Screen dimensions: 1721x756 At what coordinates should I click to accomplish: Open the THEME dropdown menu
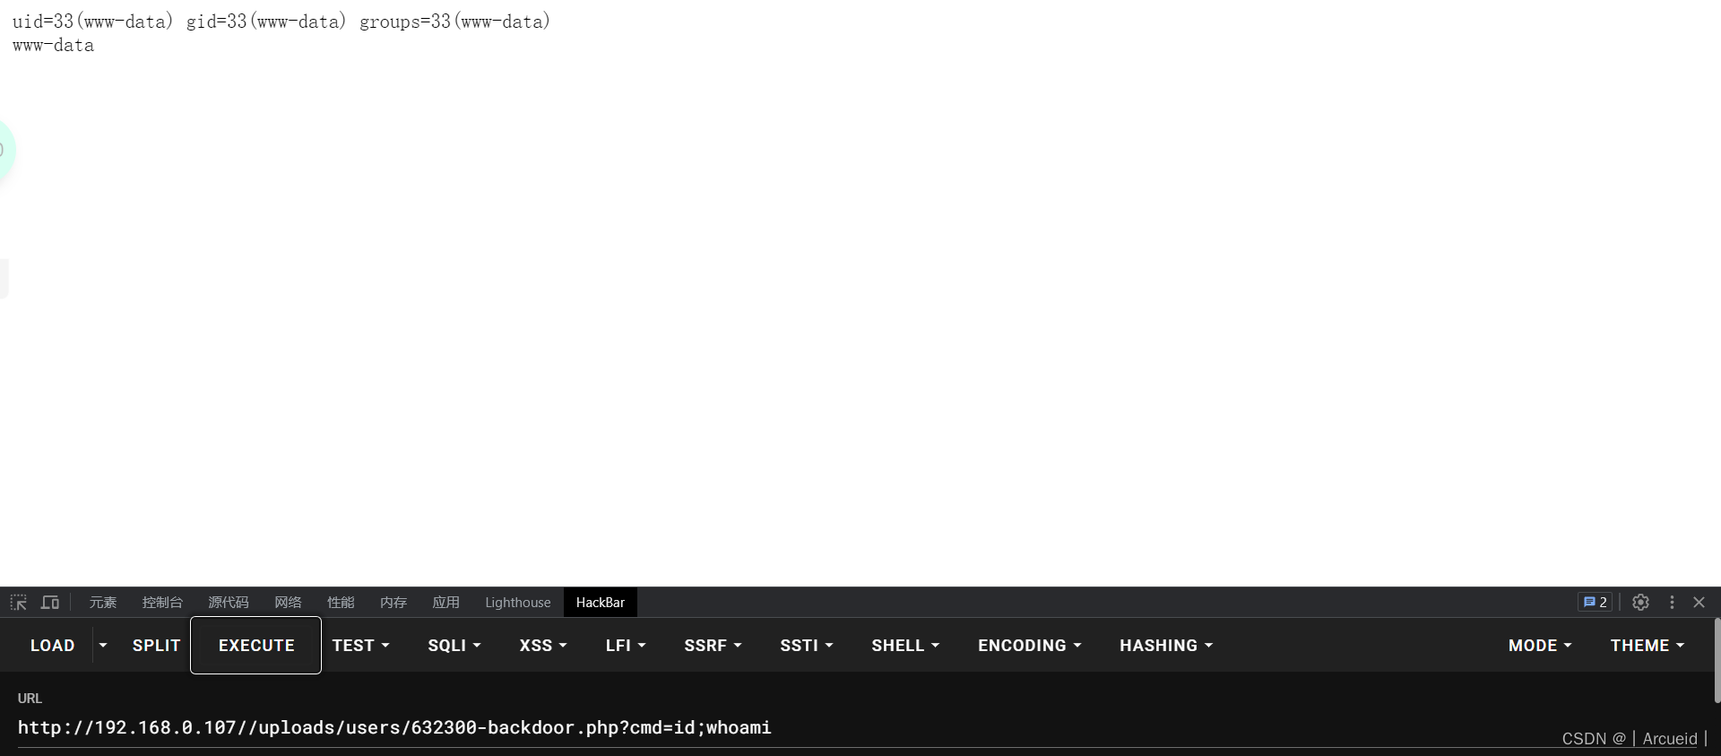pyautogui.click(x=1647, y=646)
